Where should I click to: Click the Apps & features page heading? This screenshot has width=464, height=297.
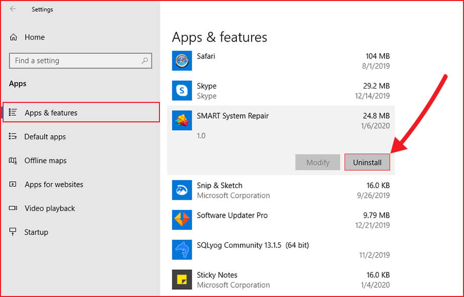coord(219,37)
